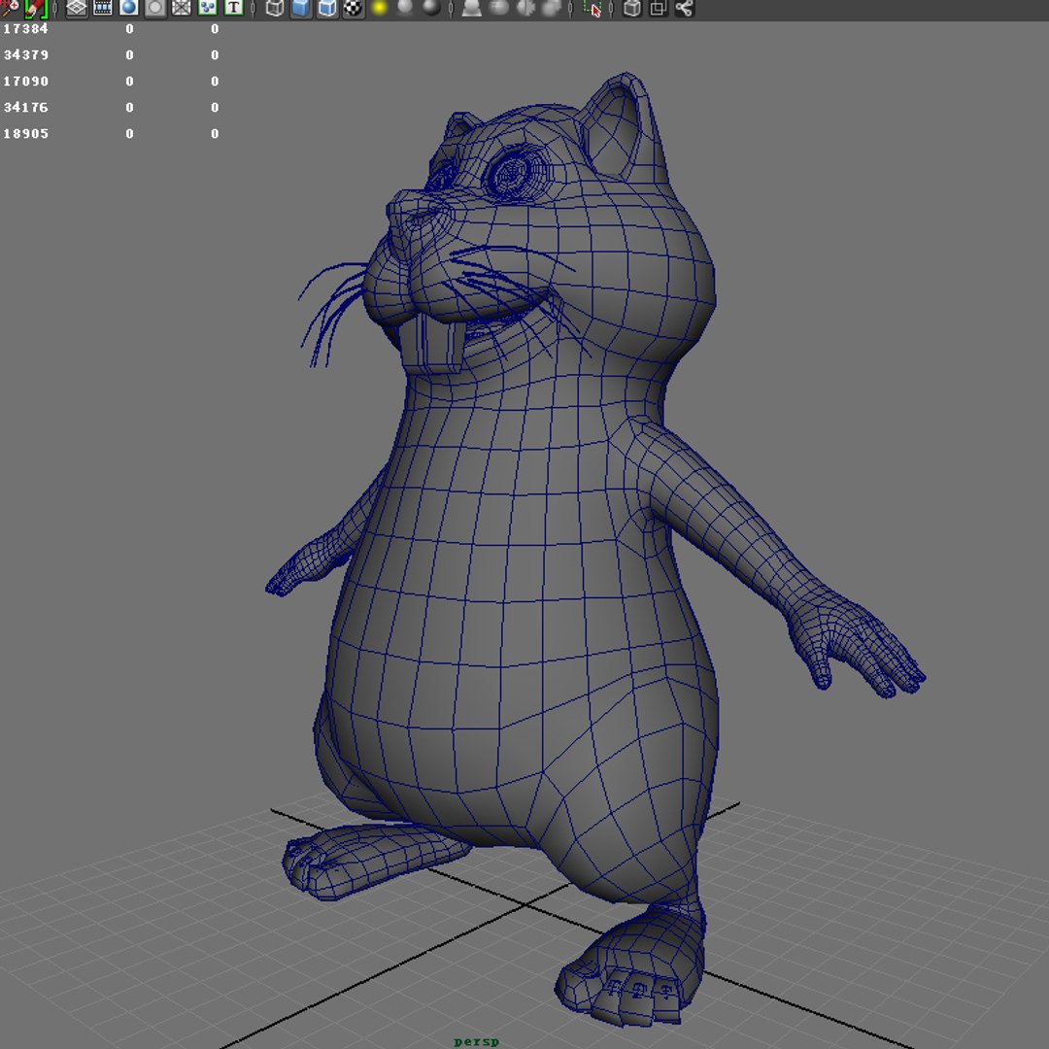The image size is (1049, 1049).
Task: Click the heads-up count 17090
Action: (25, 81)
